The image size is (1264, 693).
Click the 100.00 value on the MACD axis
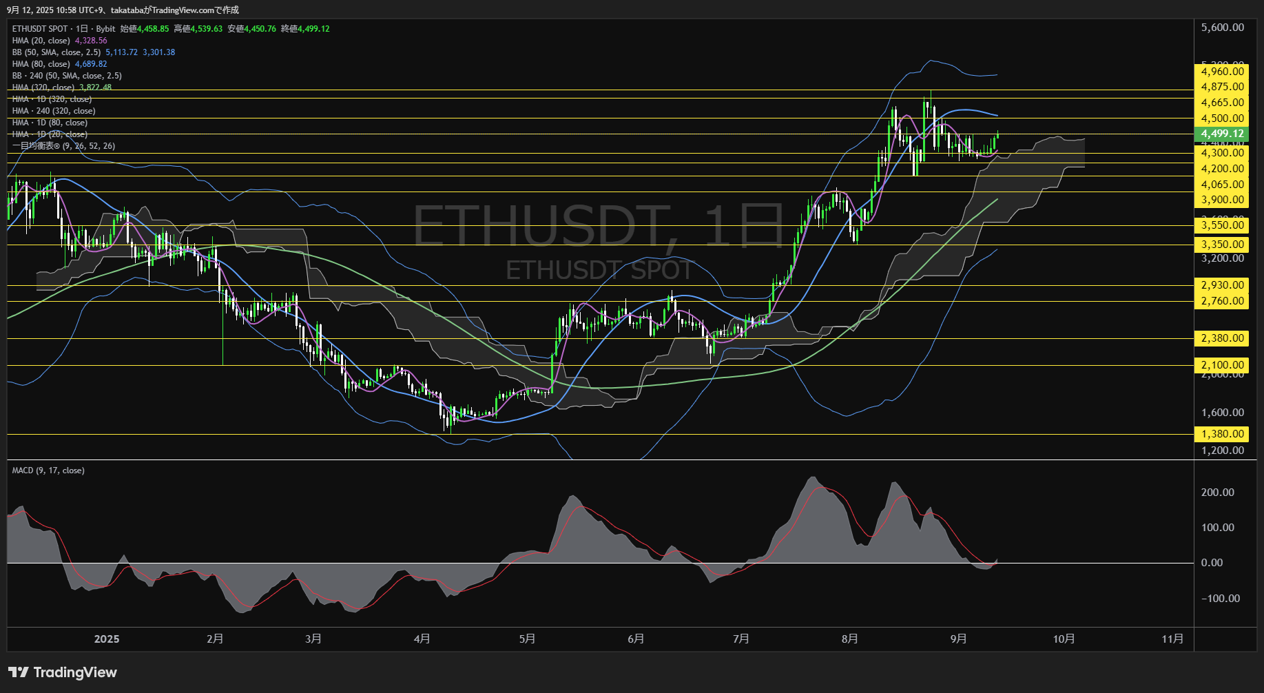pos(1218,528)
